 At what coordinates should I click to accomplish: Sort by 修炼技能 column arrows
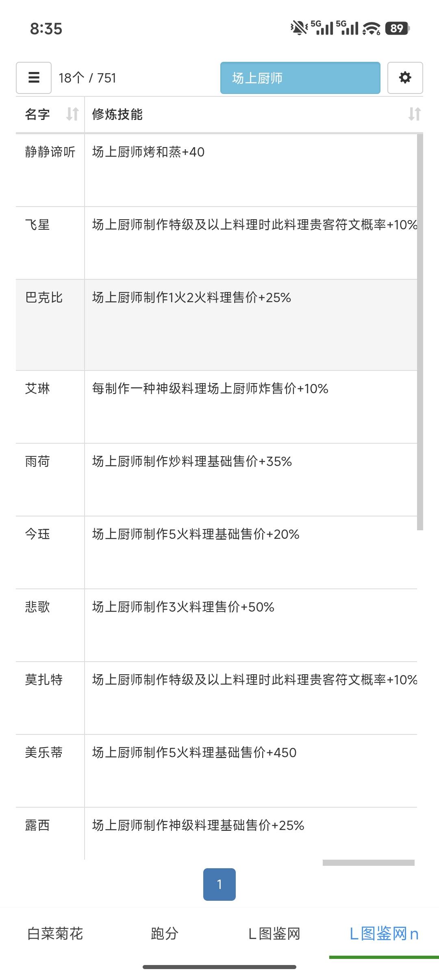click(414, 114)
